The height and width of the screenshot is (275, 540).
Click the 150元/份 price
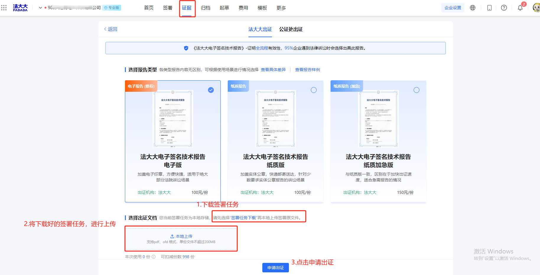click(405, 192)
